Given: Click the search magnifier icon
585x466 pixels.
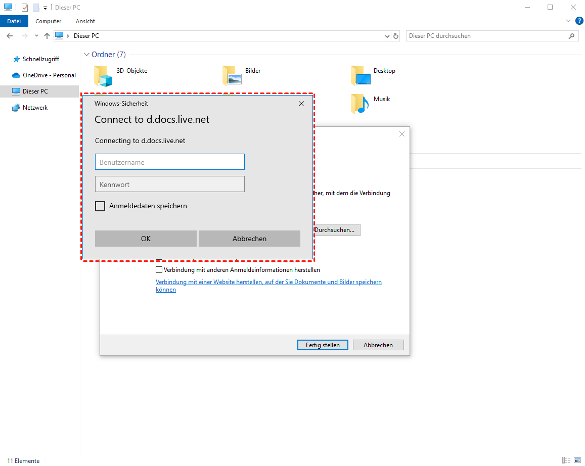Looking at the screenshot, I should pyautogui.click(x=571, y=36).
